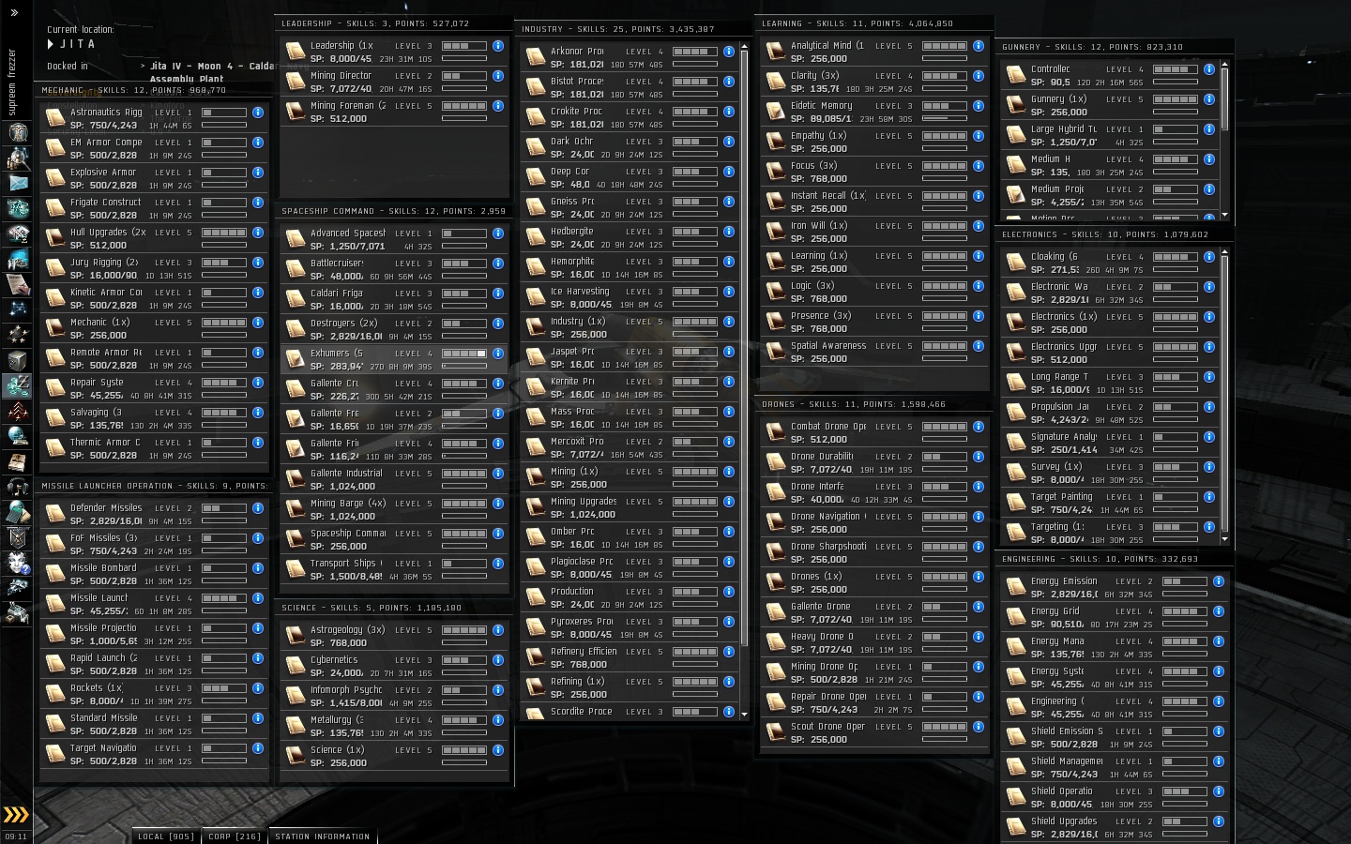This screenshot has height=844, width=1351.
Task: Collapse the Electronics skill group header
Action: coord(1115,234)
